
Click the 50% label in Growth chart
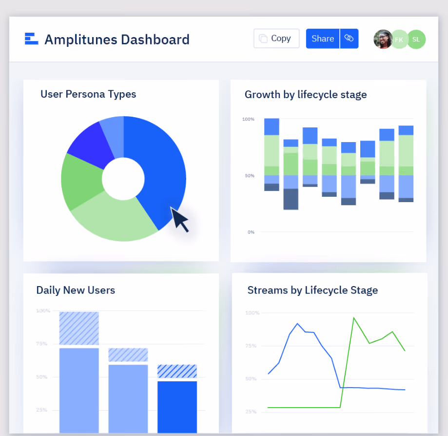click(250, 176)
